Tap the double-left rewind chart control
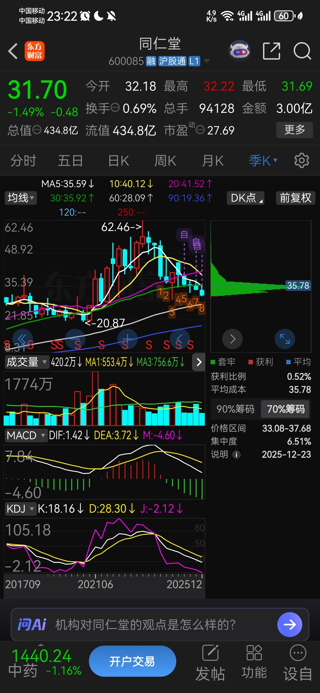This screenshot has height=693, width=320. 23,339
